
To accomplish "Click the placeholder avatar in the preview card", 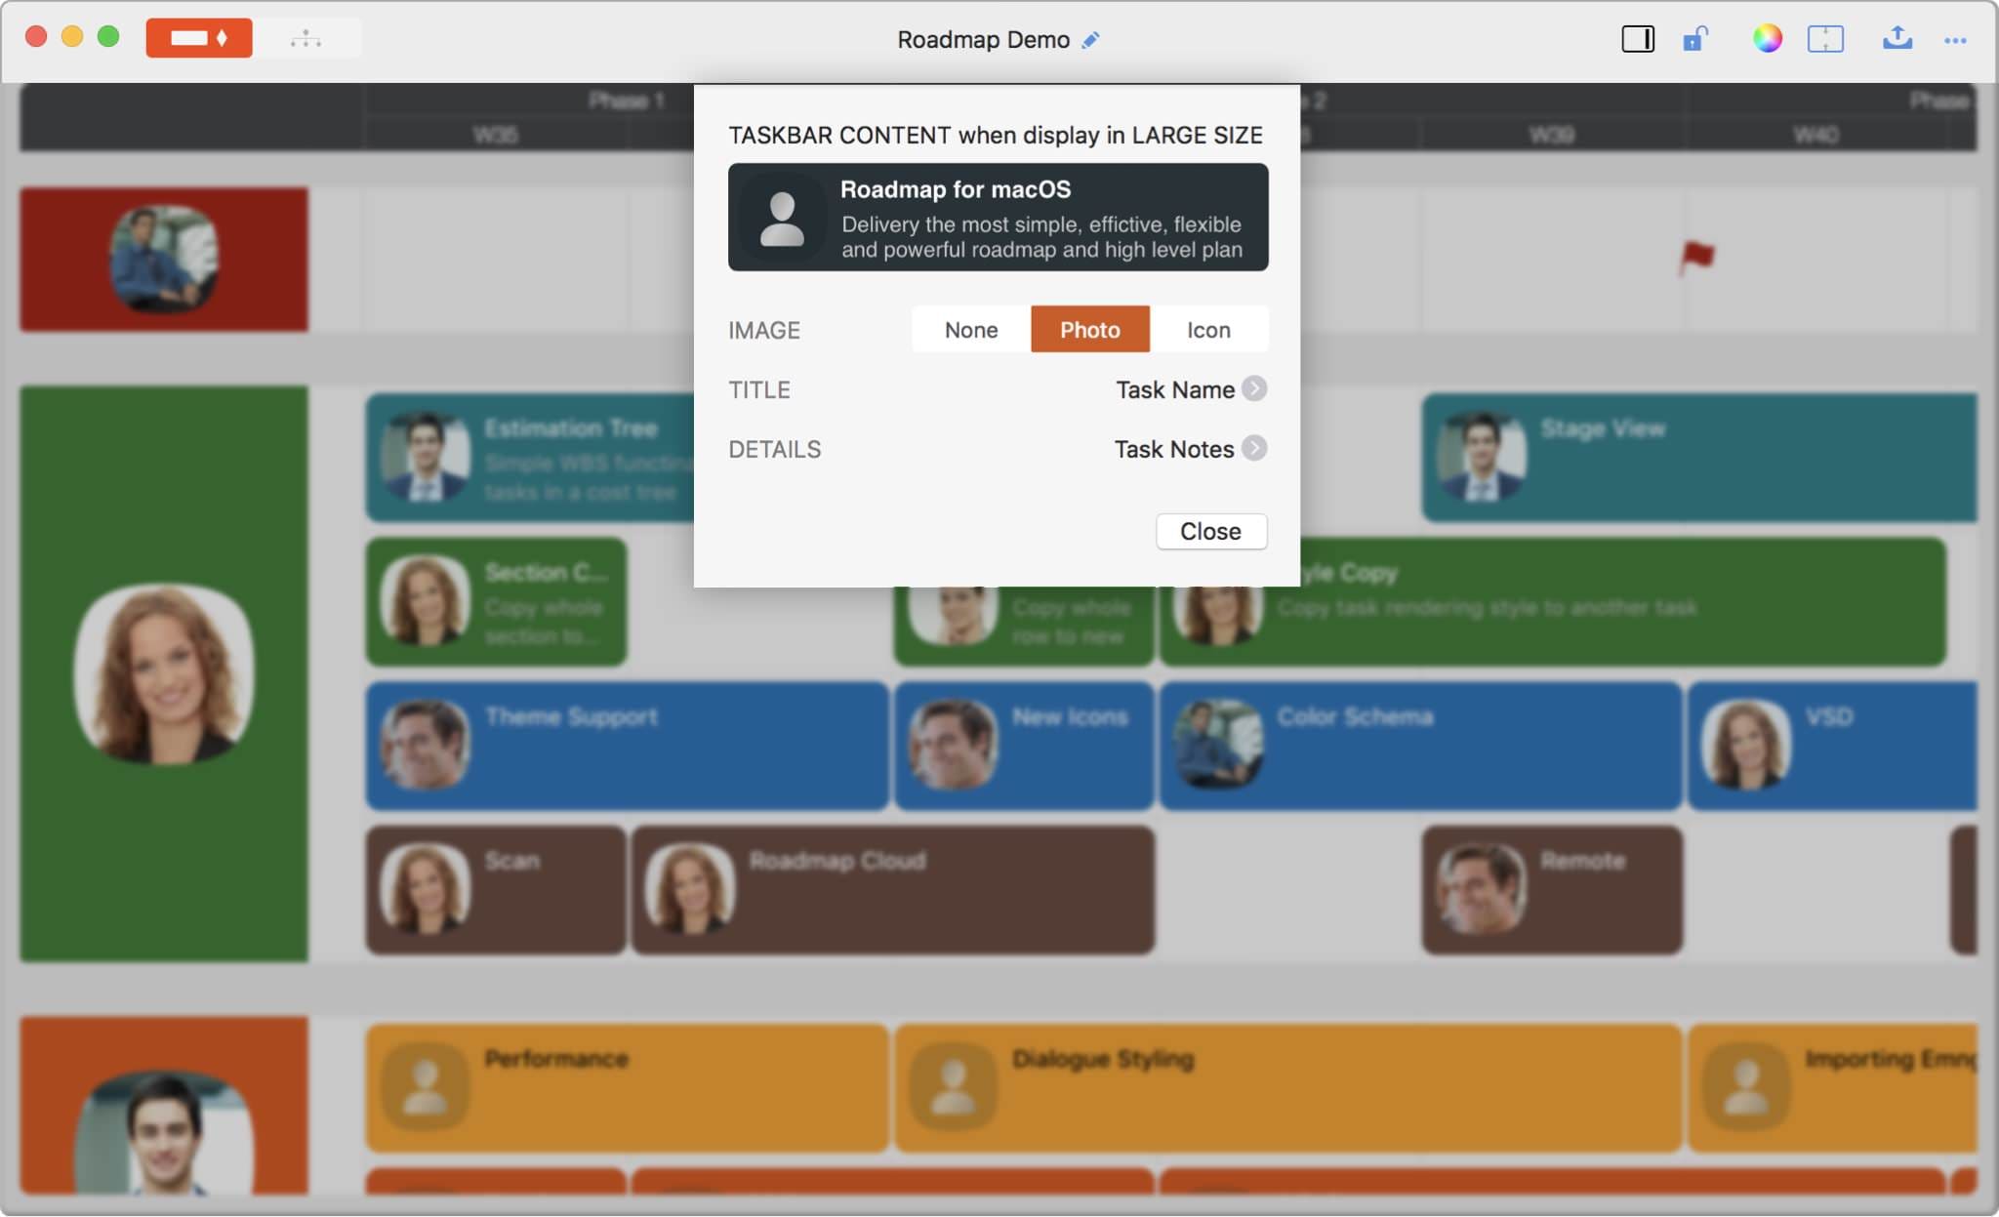I will [x=782, y=218].
